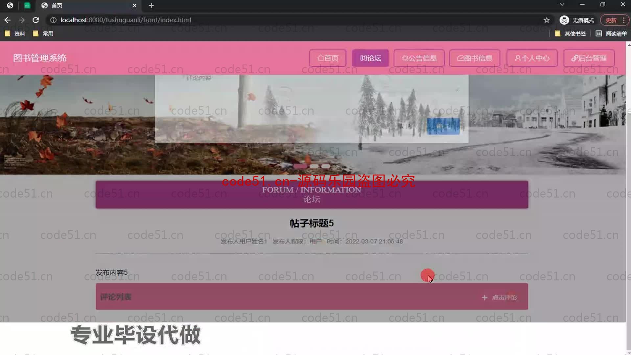This screenshot has height=355, width=631.
Task: Open the 个人中心 navigation item
Action: pos(532,58)
